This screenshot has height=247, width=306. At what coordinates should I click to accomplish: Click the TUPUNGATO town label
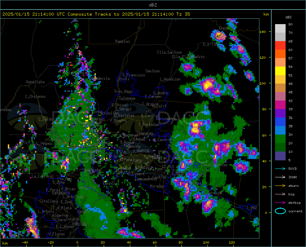pos(61,193)
